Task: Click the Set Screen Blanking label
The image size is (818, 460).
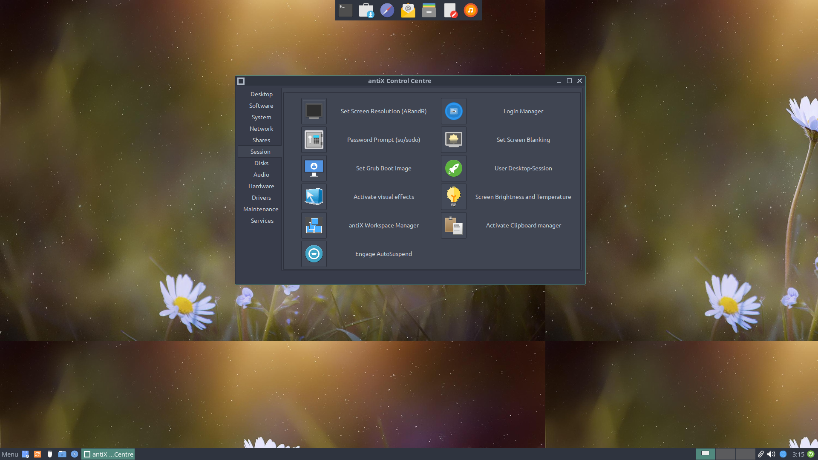Action: tap(523, 140)
